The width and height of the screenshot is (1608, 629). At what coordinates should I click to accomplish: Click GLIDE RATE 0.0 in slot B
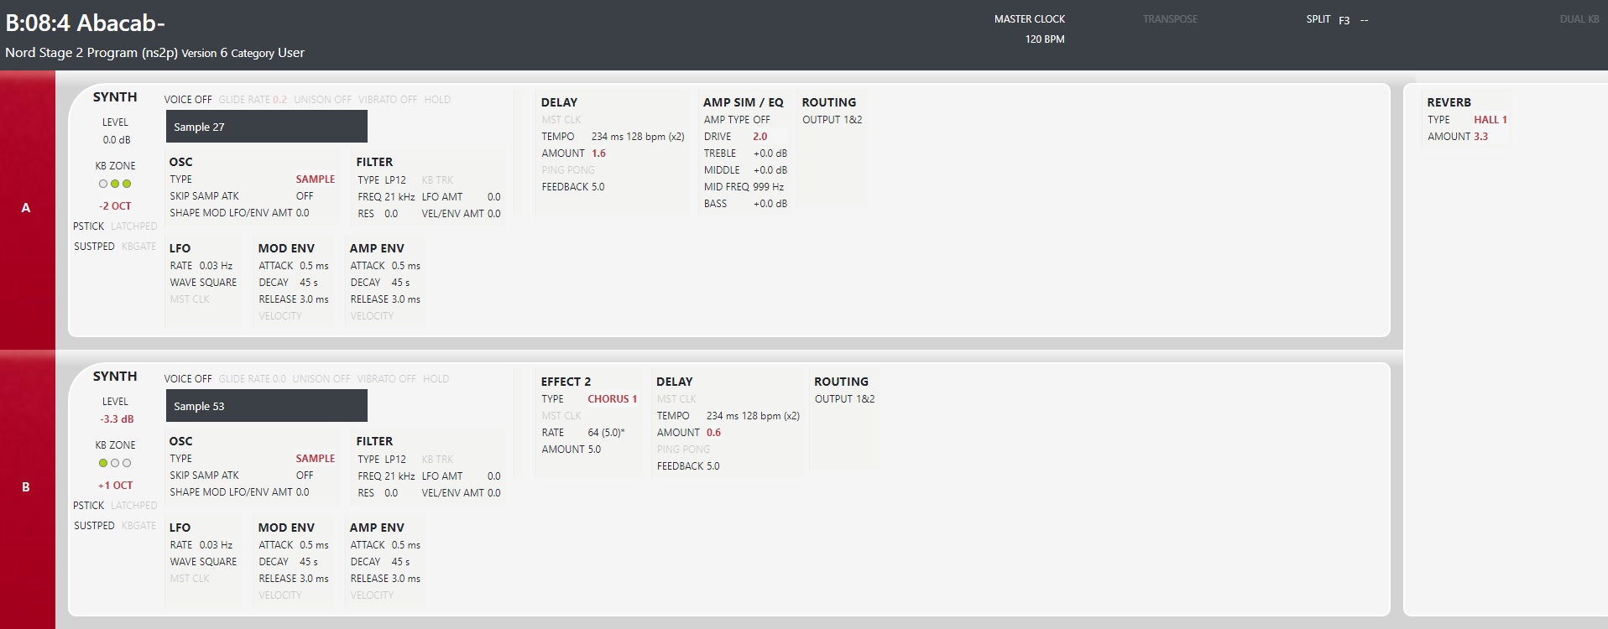pos(252,379)
